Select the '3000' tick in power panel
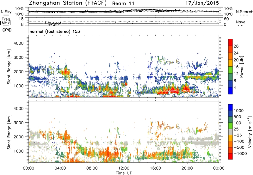Image resolution: width=253 pixels, height=175 pixels. pos(19,57)
